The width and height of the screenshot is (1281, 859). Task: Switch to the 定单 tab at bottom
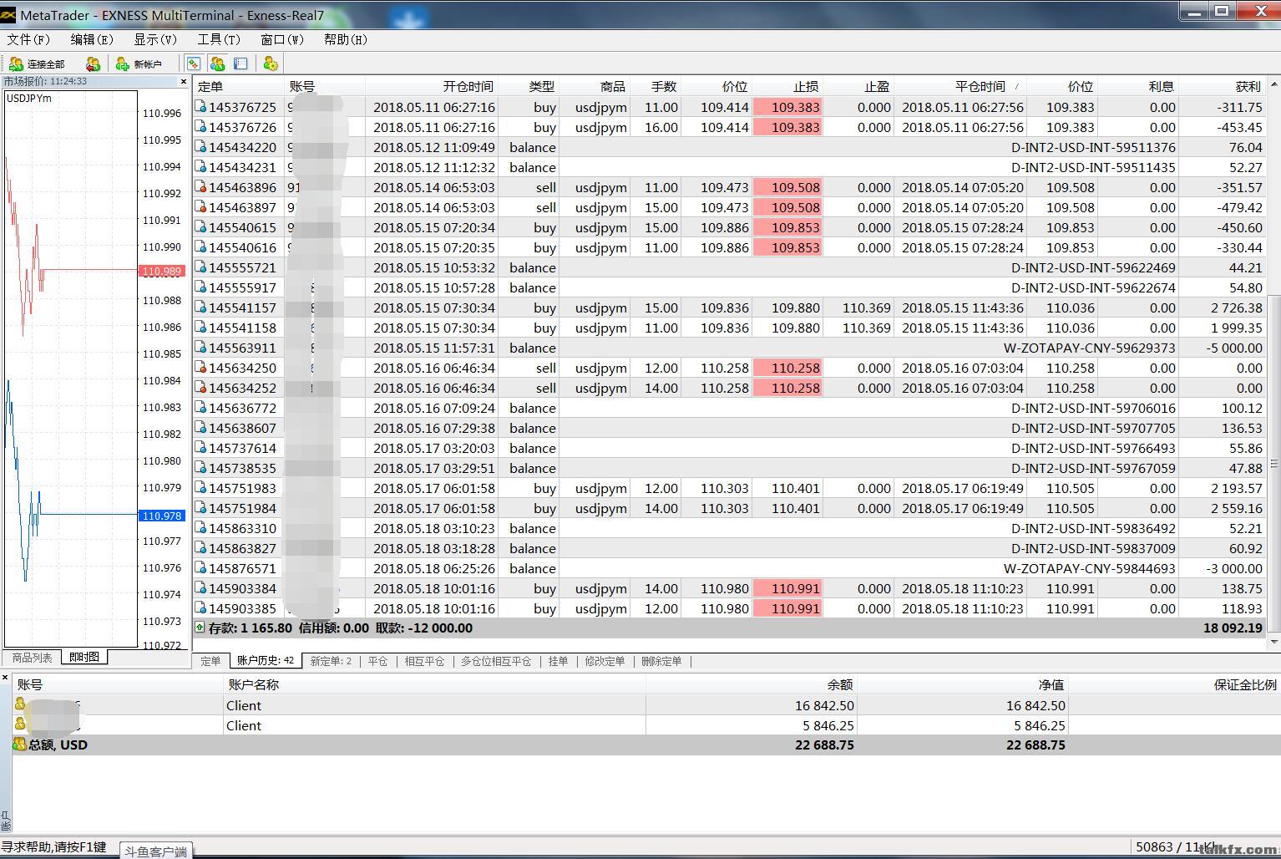(x=210, y=661)
